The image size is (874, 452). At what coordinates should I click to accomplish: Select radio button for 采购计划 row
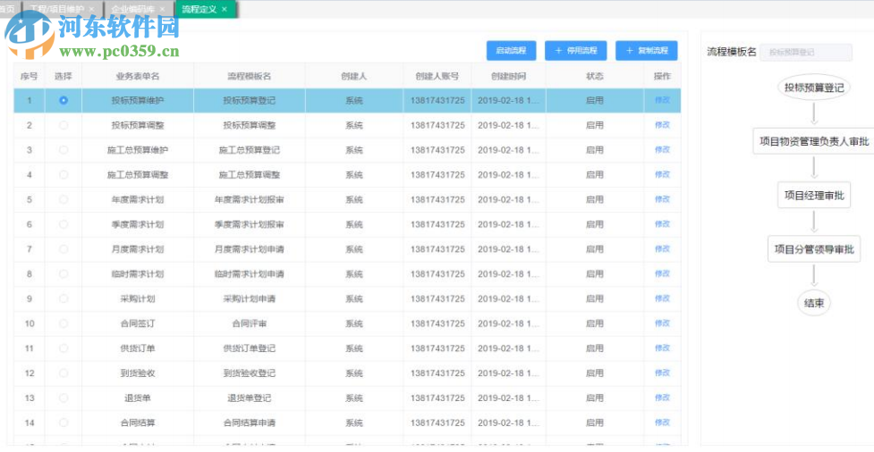point(64,298)
